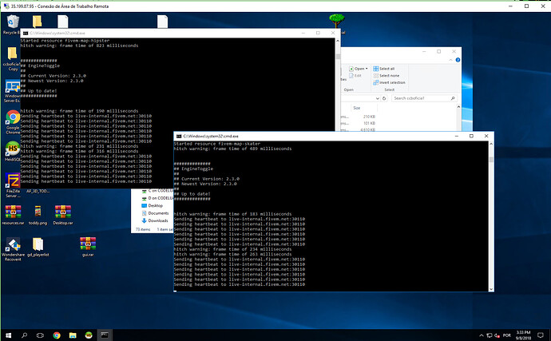Screen dimensions: 551x341
Task: Open the gd_playerlist file icon
Action: [38, 244]
